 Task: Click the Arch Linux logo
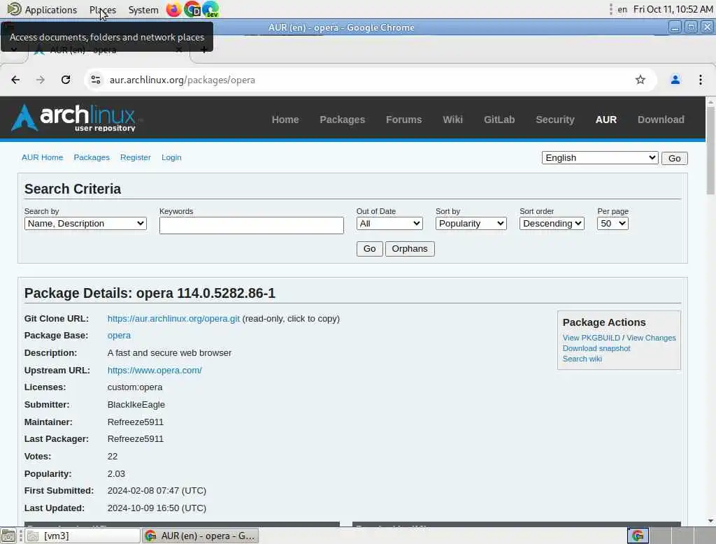click(x=74, y=118)
